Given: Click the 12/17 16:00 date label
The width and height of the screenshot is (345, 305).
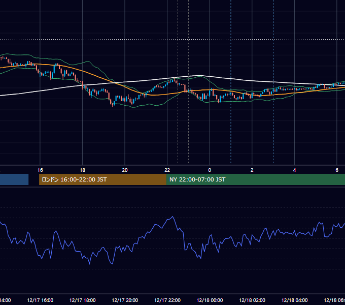Looking at the screenshot, I should pos(40,300).
